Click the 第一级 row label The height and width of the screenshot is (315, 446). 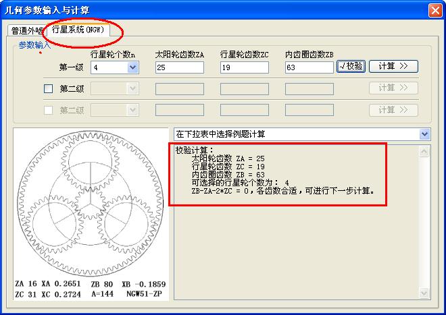[72, 67]
